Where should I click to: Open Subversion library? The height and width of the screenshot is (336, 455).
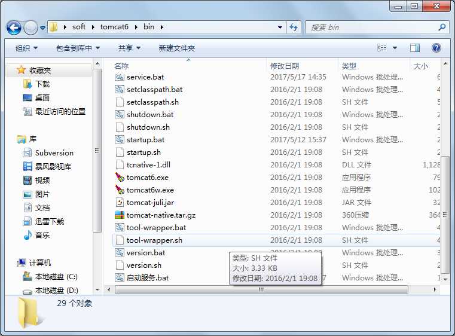pyautogui.click(x=54, y=152)
